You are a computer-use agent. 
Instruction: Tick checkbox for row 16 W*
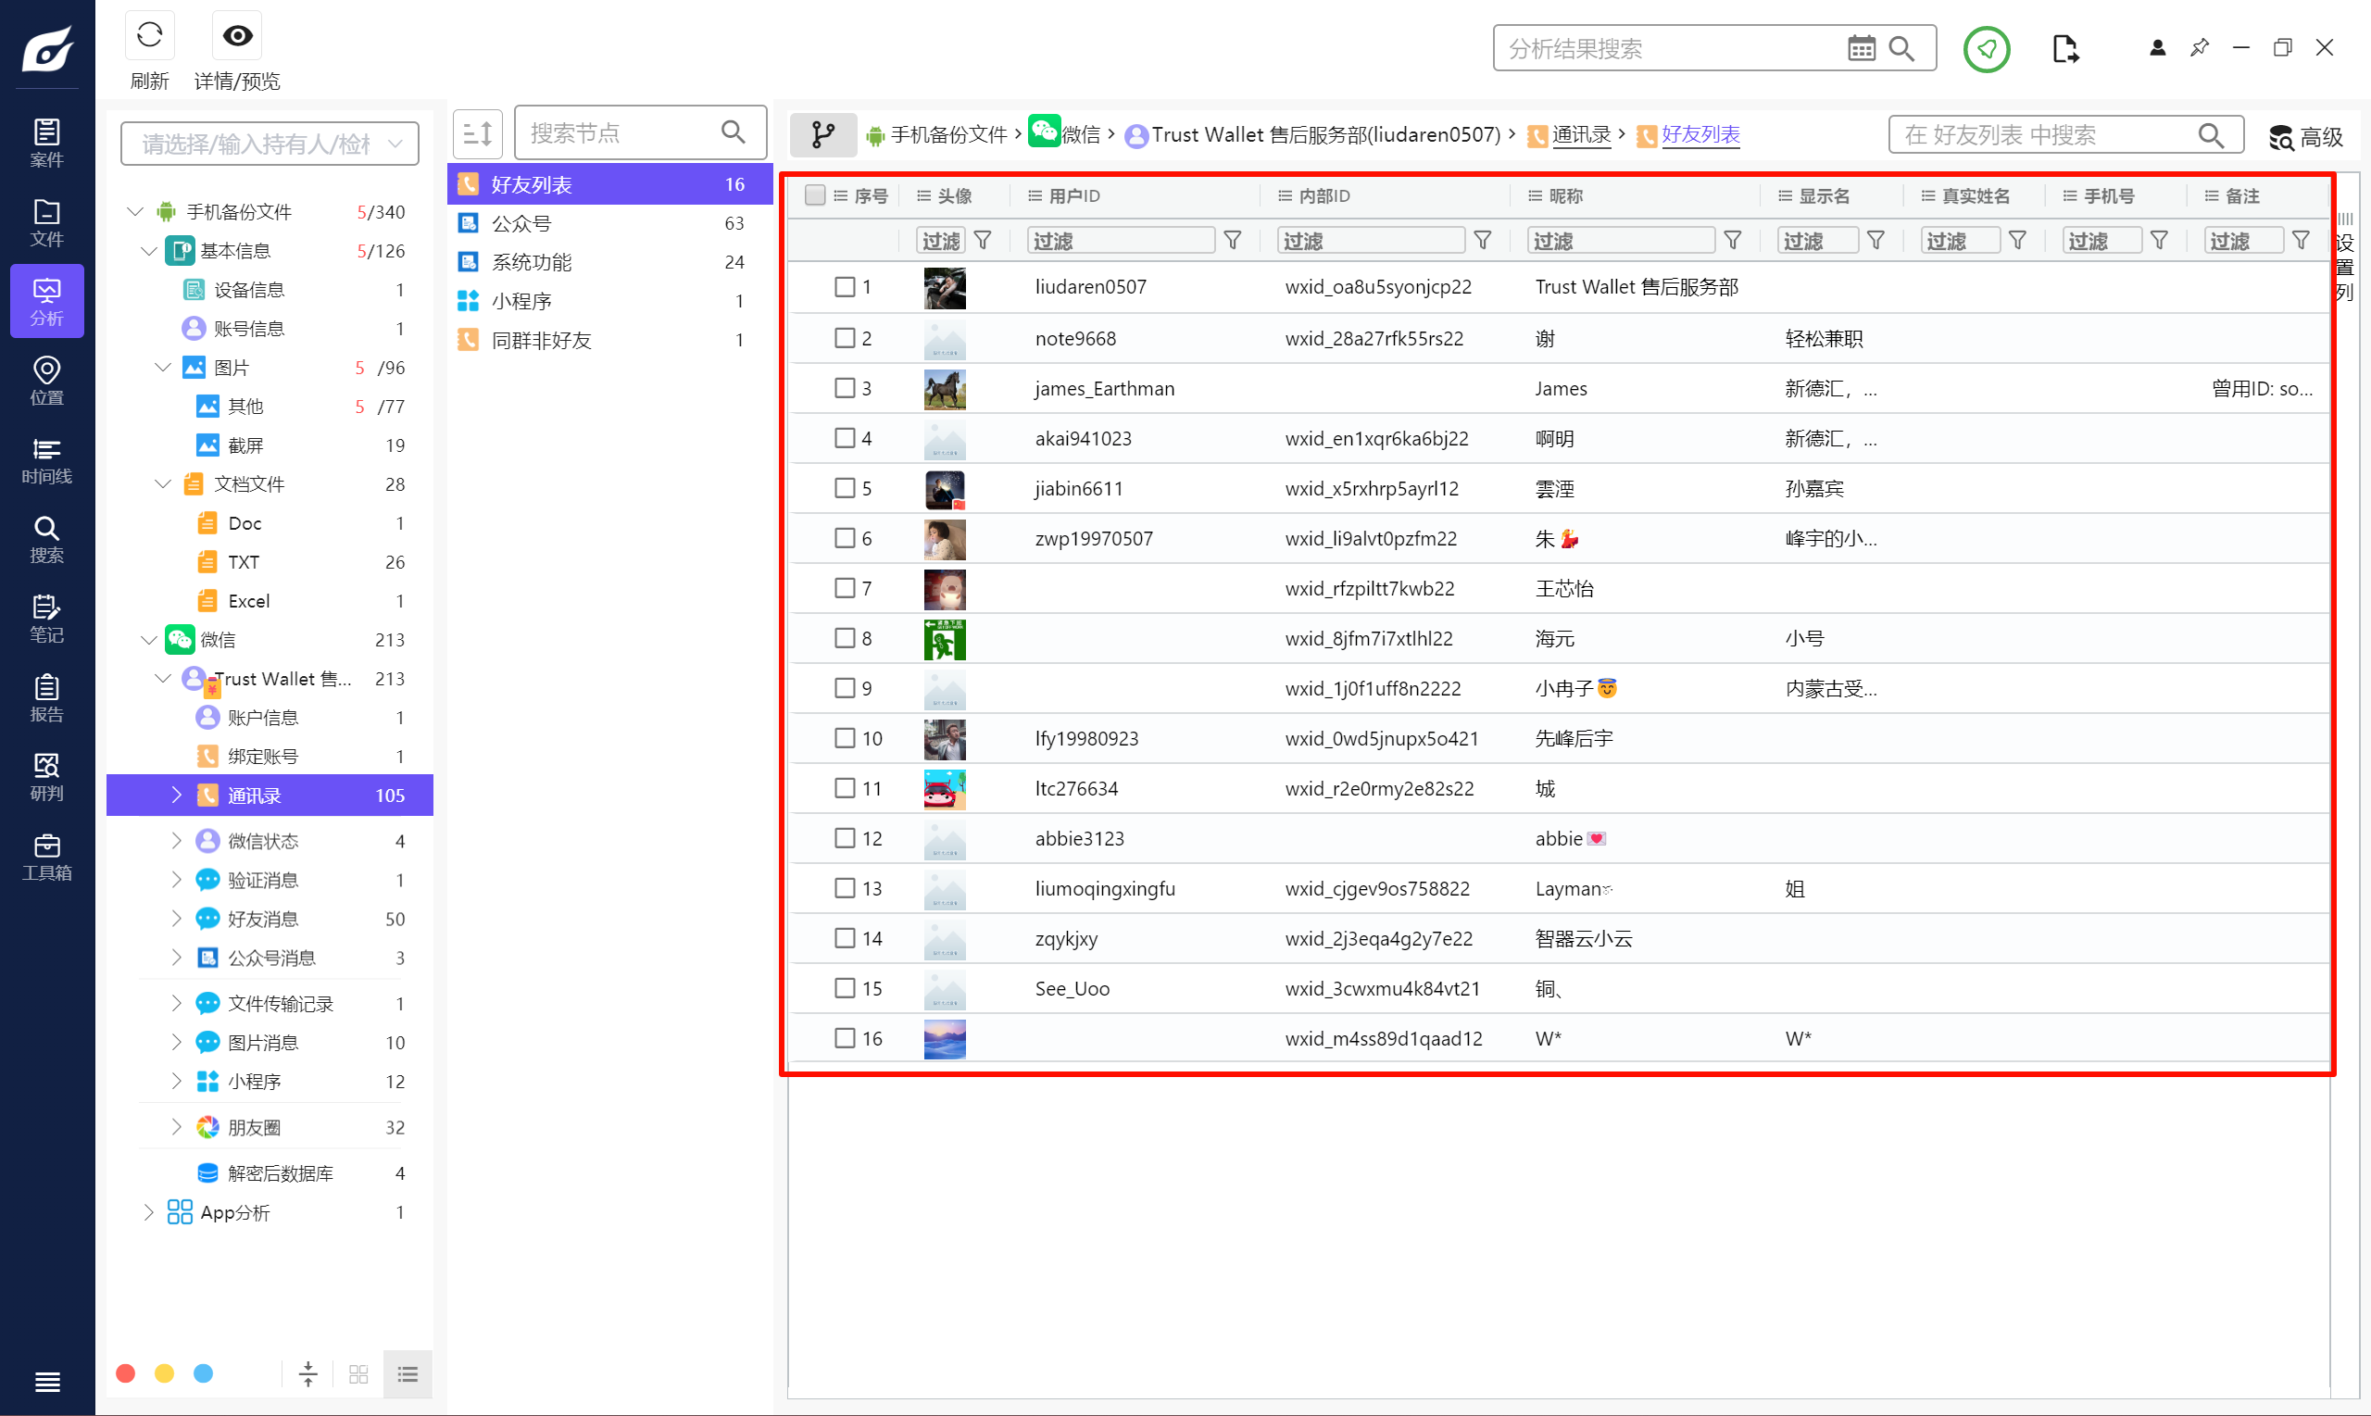845,1037
